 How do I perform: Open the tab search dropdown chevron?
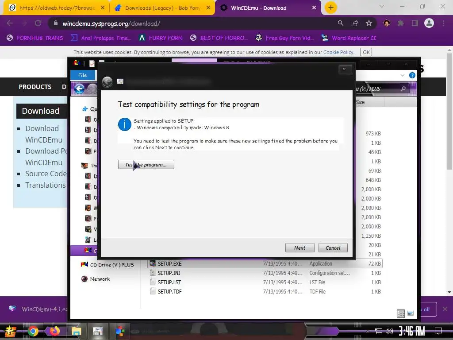tap(382, 6)
